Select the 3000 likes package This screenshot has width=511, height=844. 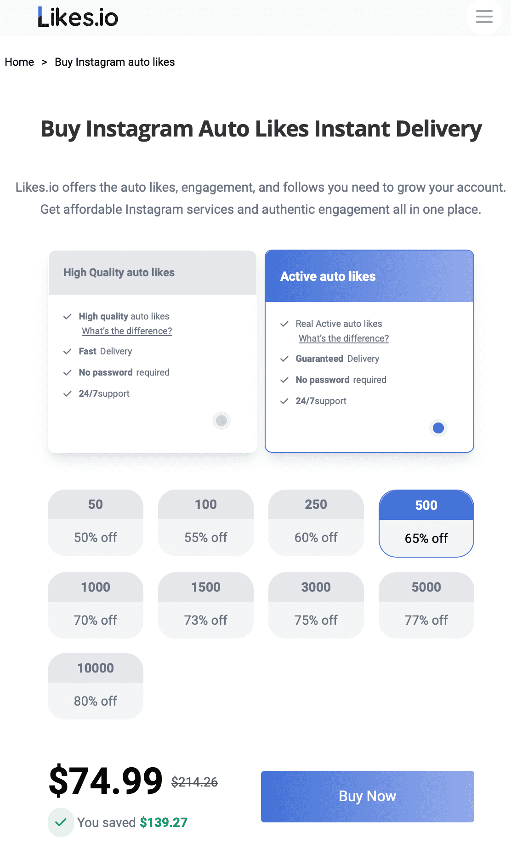[x=316, y=605]
